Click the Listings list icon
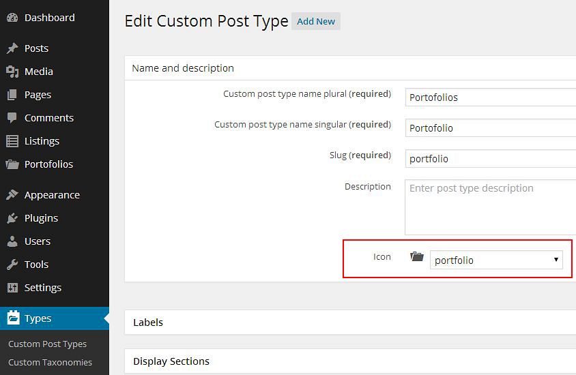The width and height of the screenshot is (576, 375). click(x=12, y=141)
